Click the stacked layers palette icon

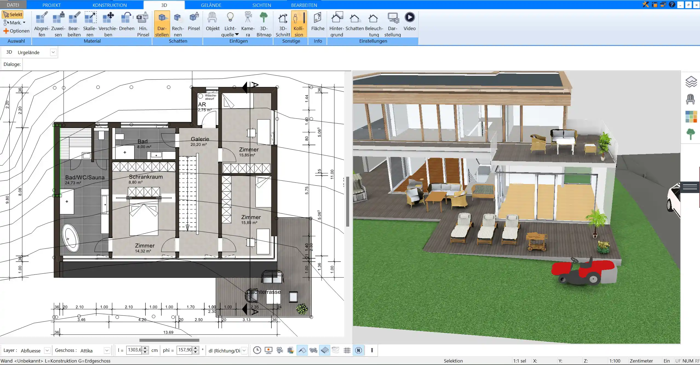click(x=291, y=350)
